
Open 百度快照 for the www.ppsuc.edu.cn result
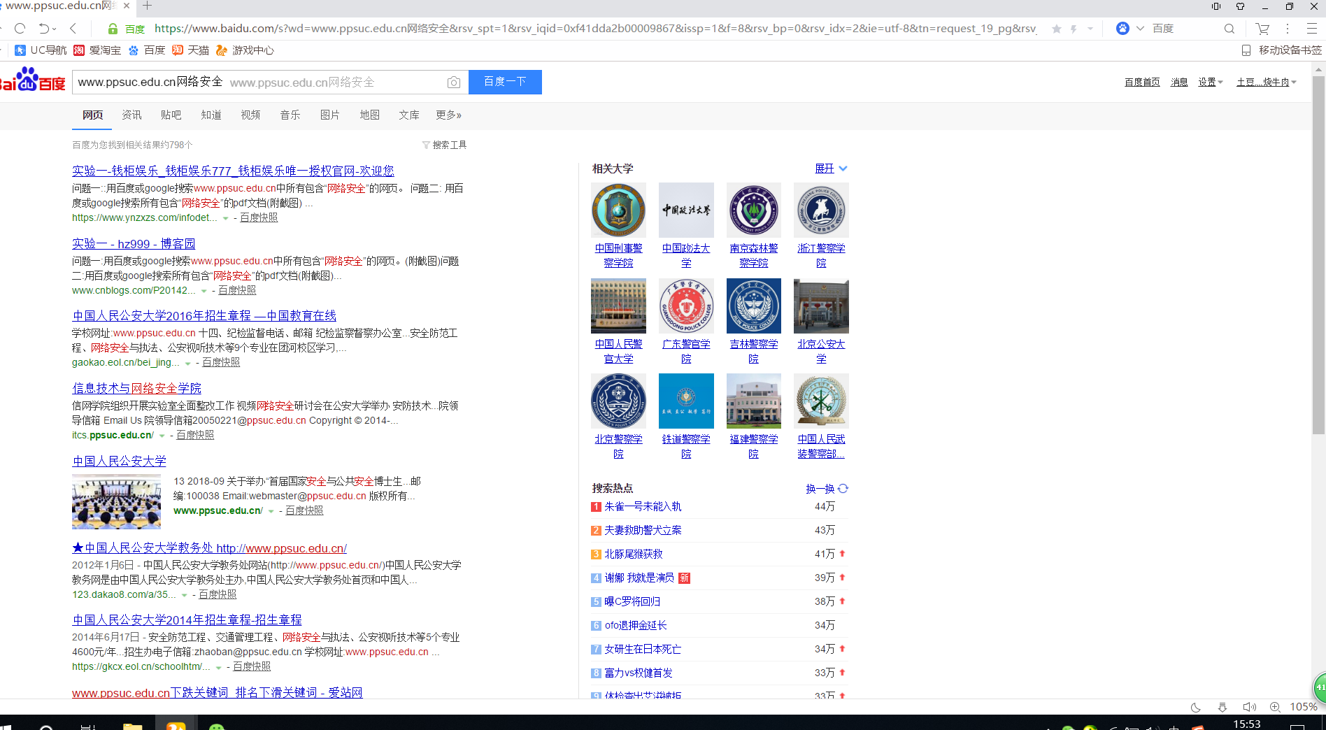[304, 510]
